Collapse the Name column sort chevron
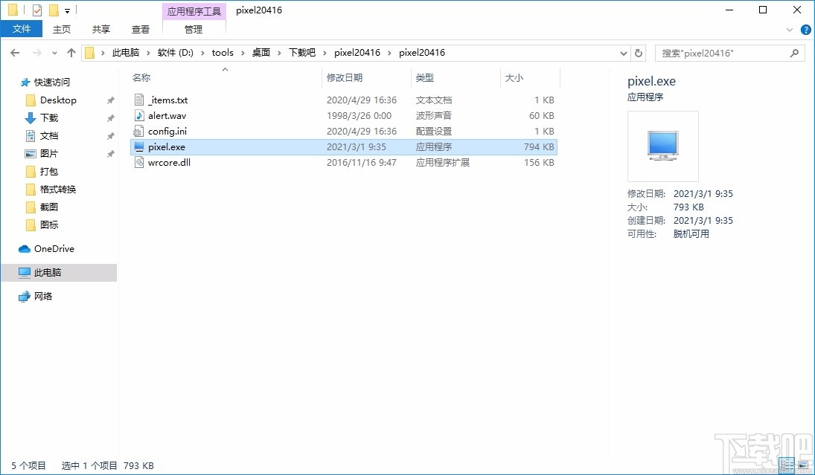Viewport: 815px width, 475px height. coord(225,68)
